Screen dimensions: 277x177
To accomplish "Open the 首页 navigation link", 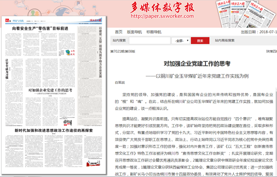I will (119, 32).
